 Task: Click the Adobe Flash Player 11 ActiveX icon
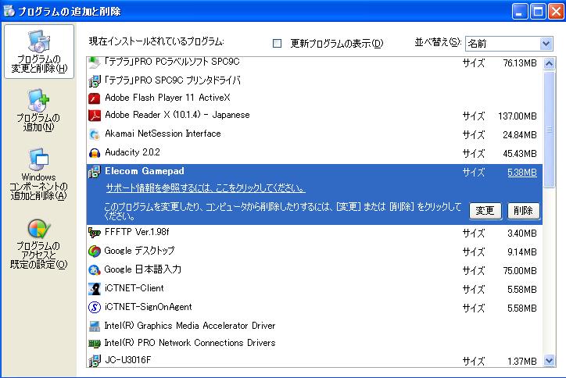tap(95, 98)
